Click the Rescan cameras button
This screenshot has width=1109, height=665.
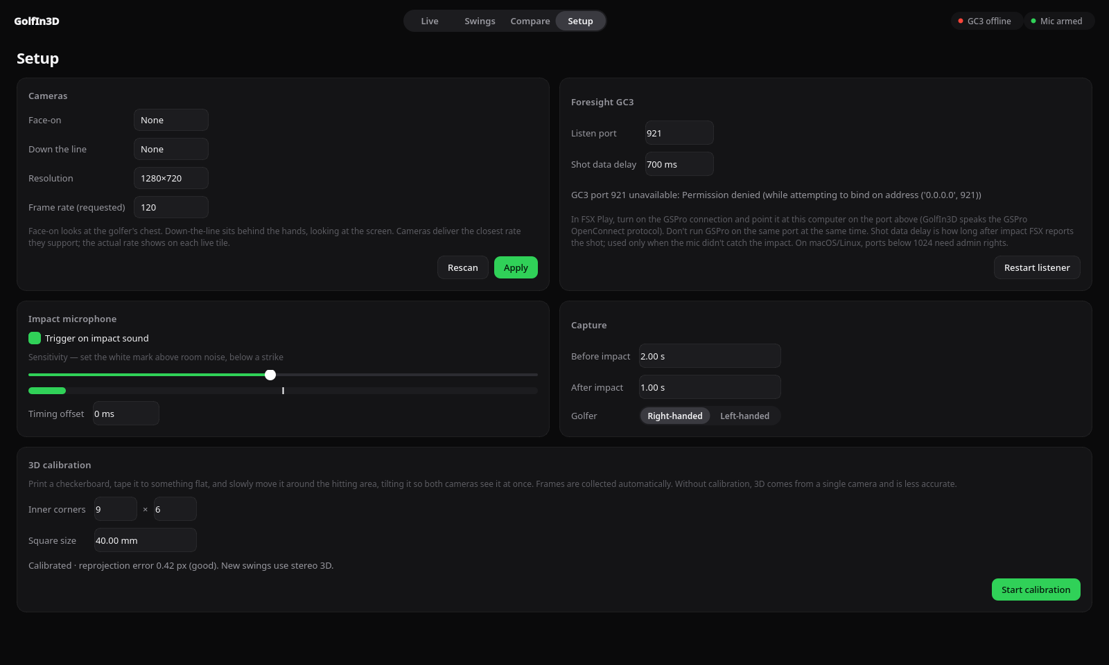click(x=463, y=267)
